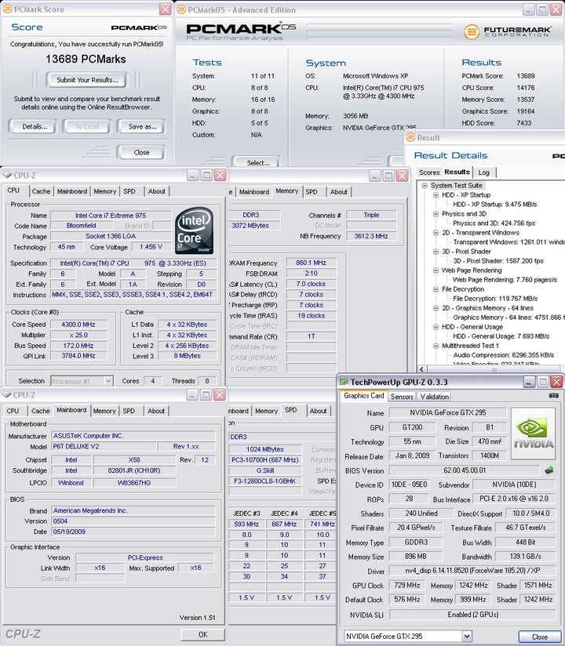This screenshot has height=646, width=565.
Task: Collapse HDD - General Usage node
Action: [436, 327]
